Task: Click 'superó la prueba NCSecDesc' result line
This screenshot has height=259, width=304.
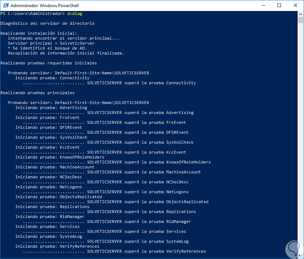Action: pyautogui.click(x=106, y=182)
